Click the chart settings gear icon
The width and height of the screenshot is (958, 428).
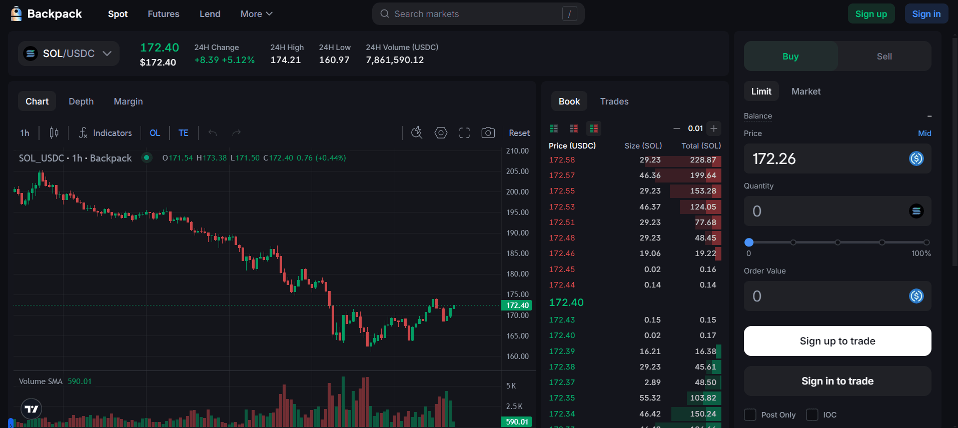441,133
